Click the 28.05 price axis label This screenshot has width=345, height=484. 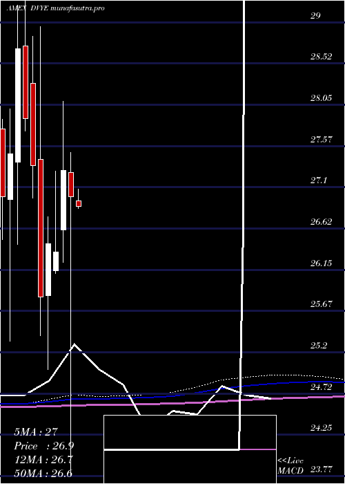[x=321, y=98]
